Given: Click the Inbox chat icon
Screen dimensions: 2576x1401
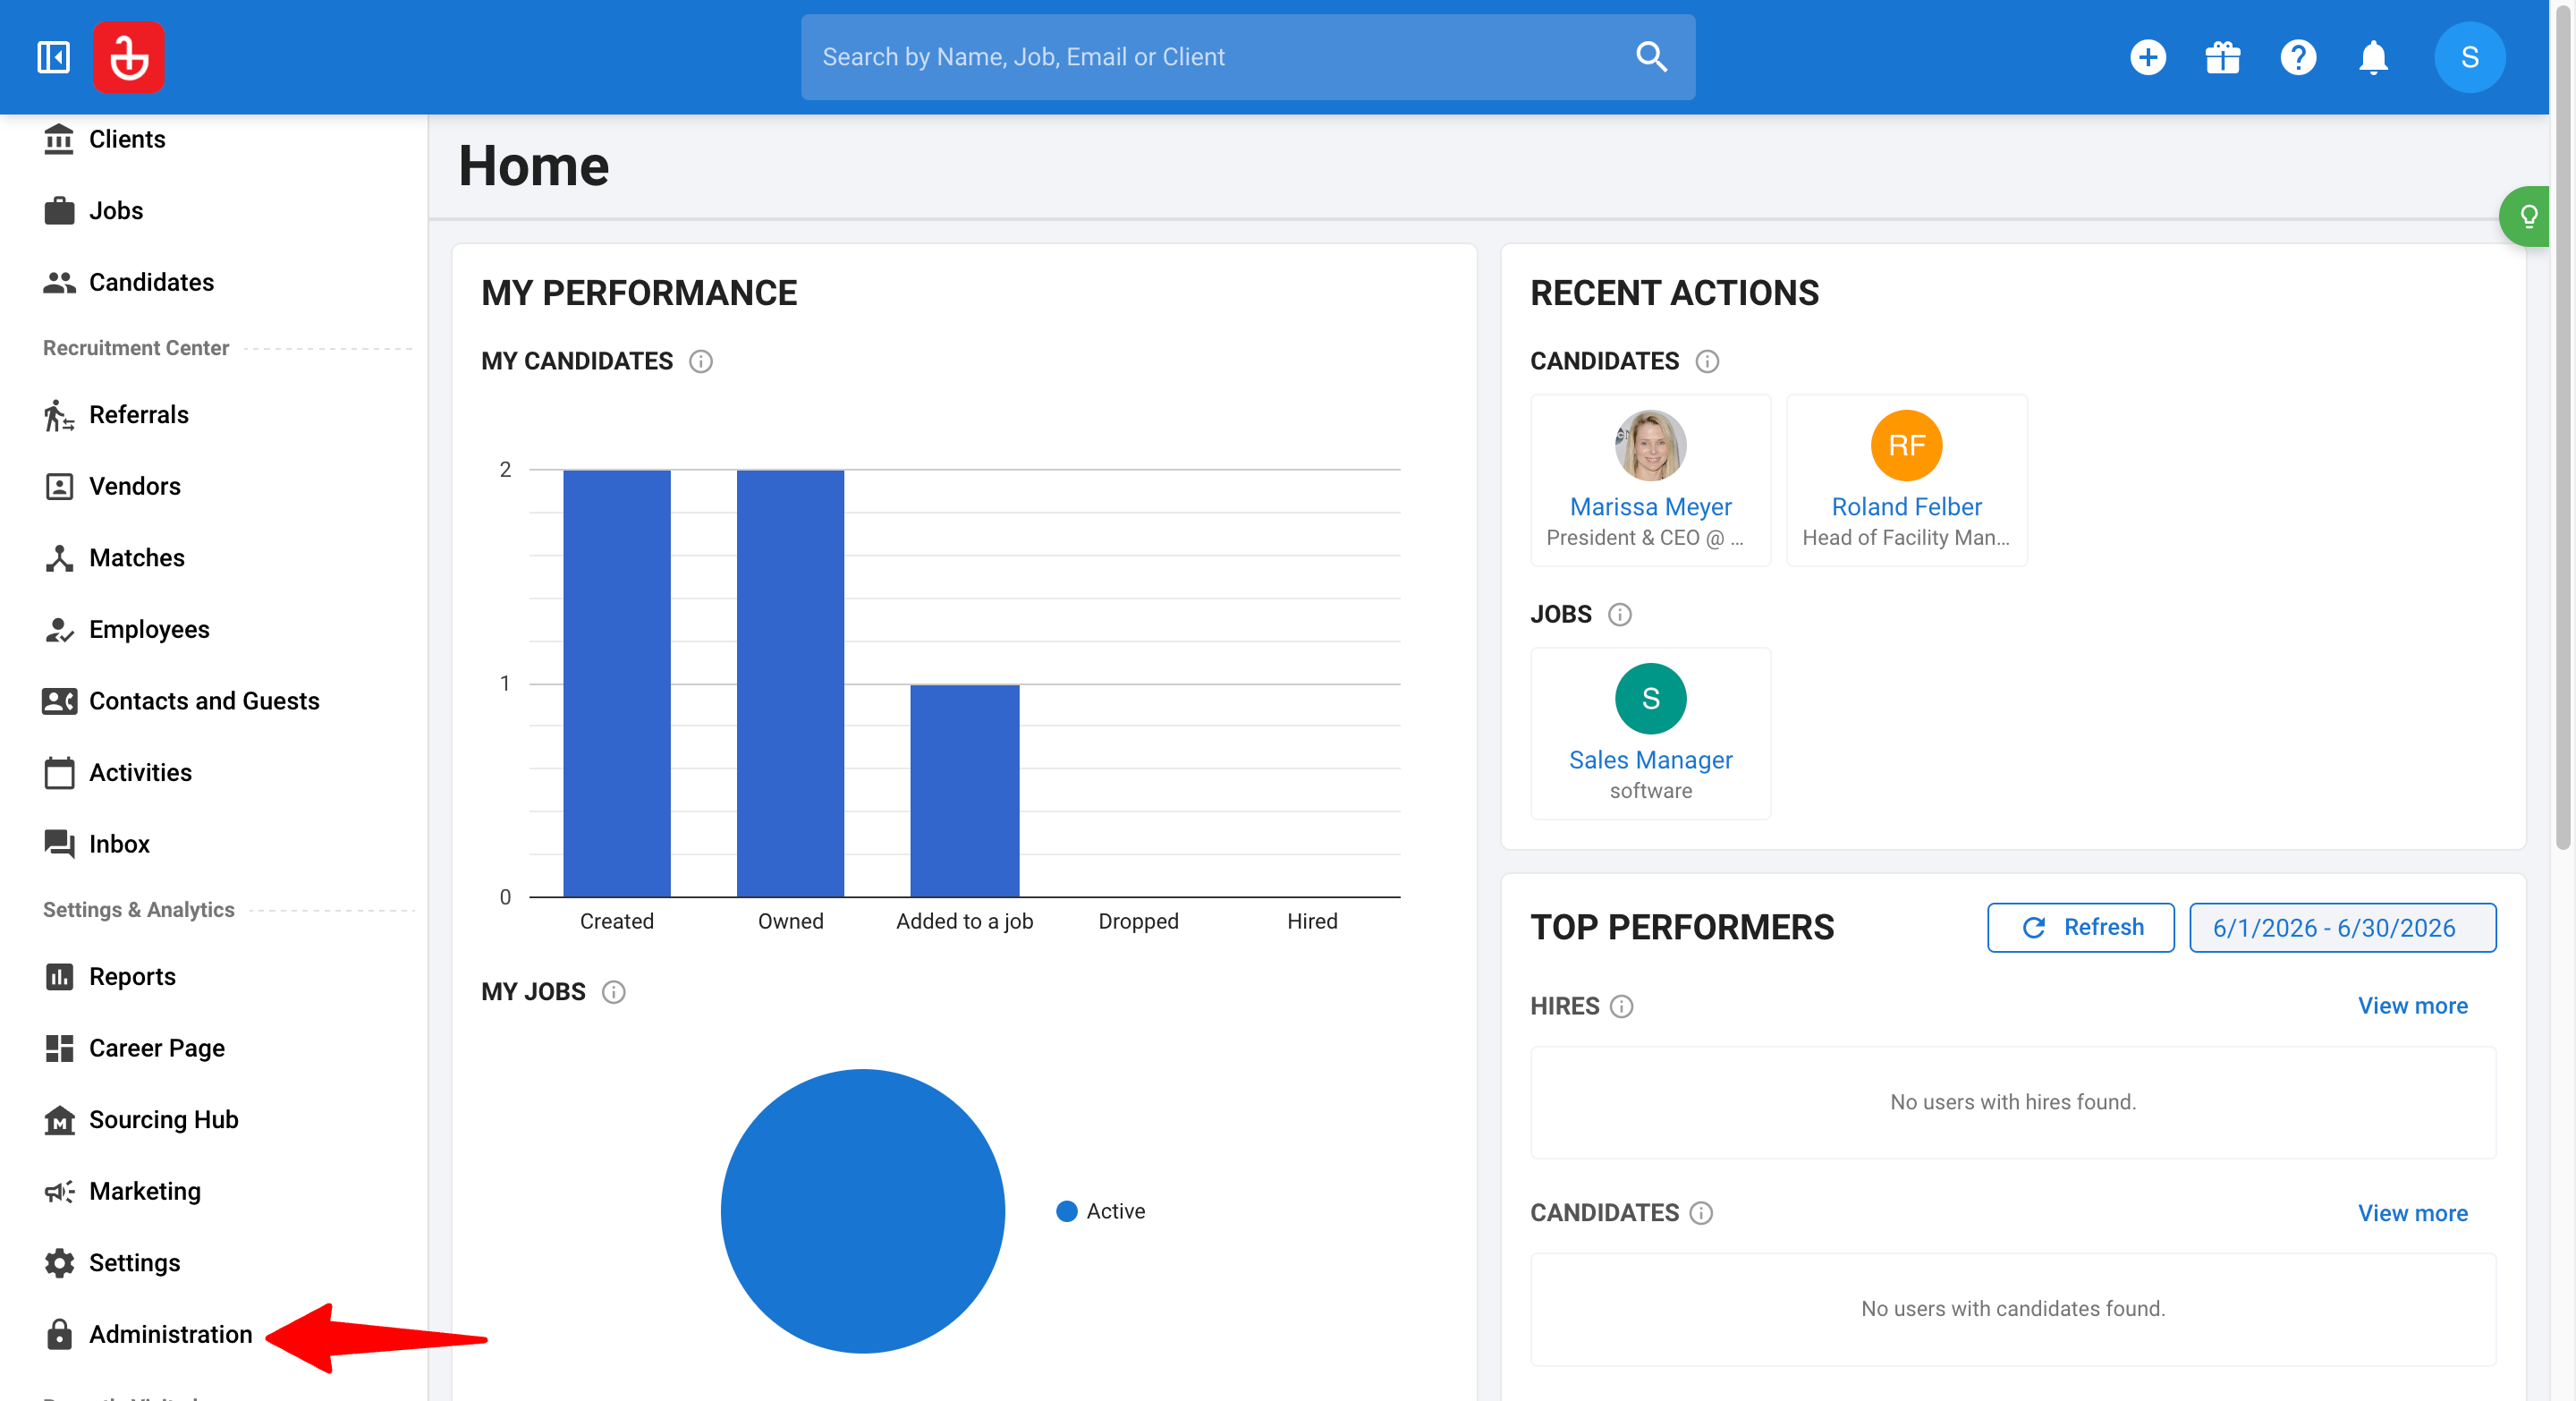Looking at the screenshot, I should tap(59, 844).
